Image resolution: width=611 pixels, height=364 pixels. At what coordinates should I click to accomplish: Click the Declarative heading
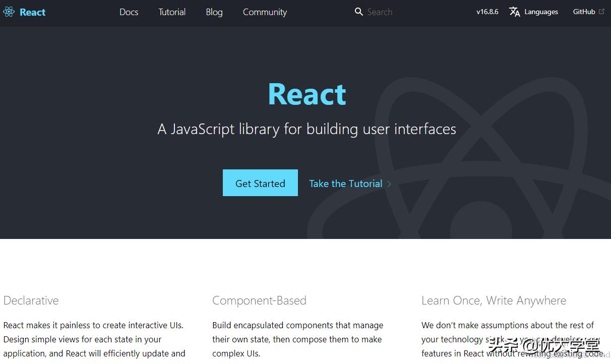(x=31, y=300)
